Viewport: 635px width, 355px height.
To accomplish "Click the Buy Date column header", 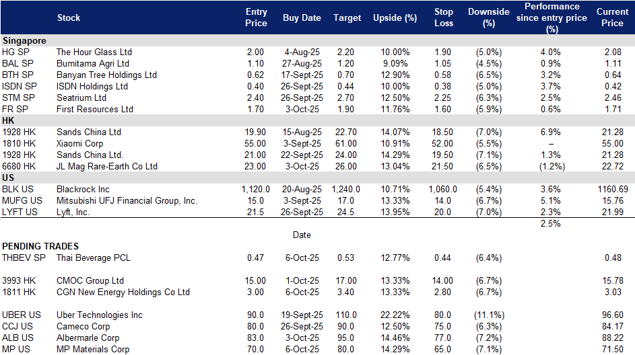I will pos(302,17).
